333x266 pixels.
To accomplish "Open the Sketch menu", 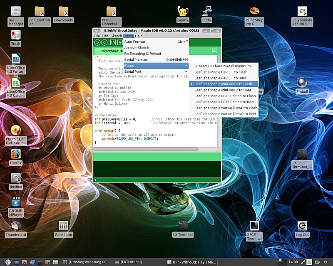I will point(116,36).
